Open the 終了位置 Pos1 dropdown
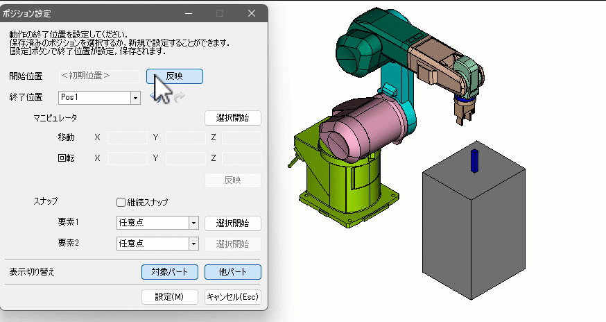The width and height of the screenshot is (606, 322). pos(135,98)
